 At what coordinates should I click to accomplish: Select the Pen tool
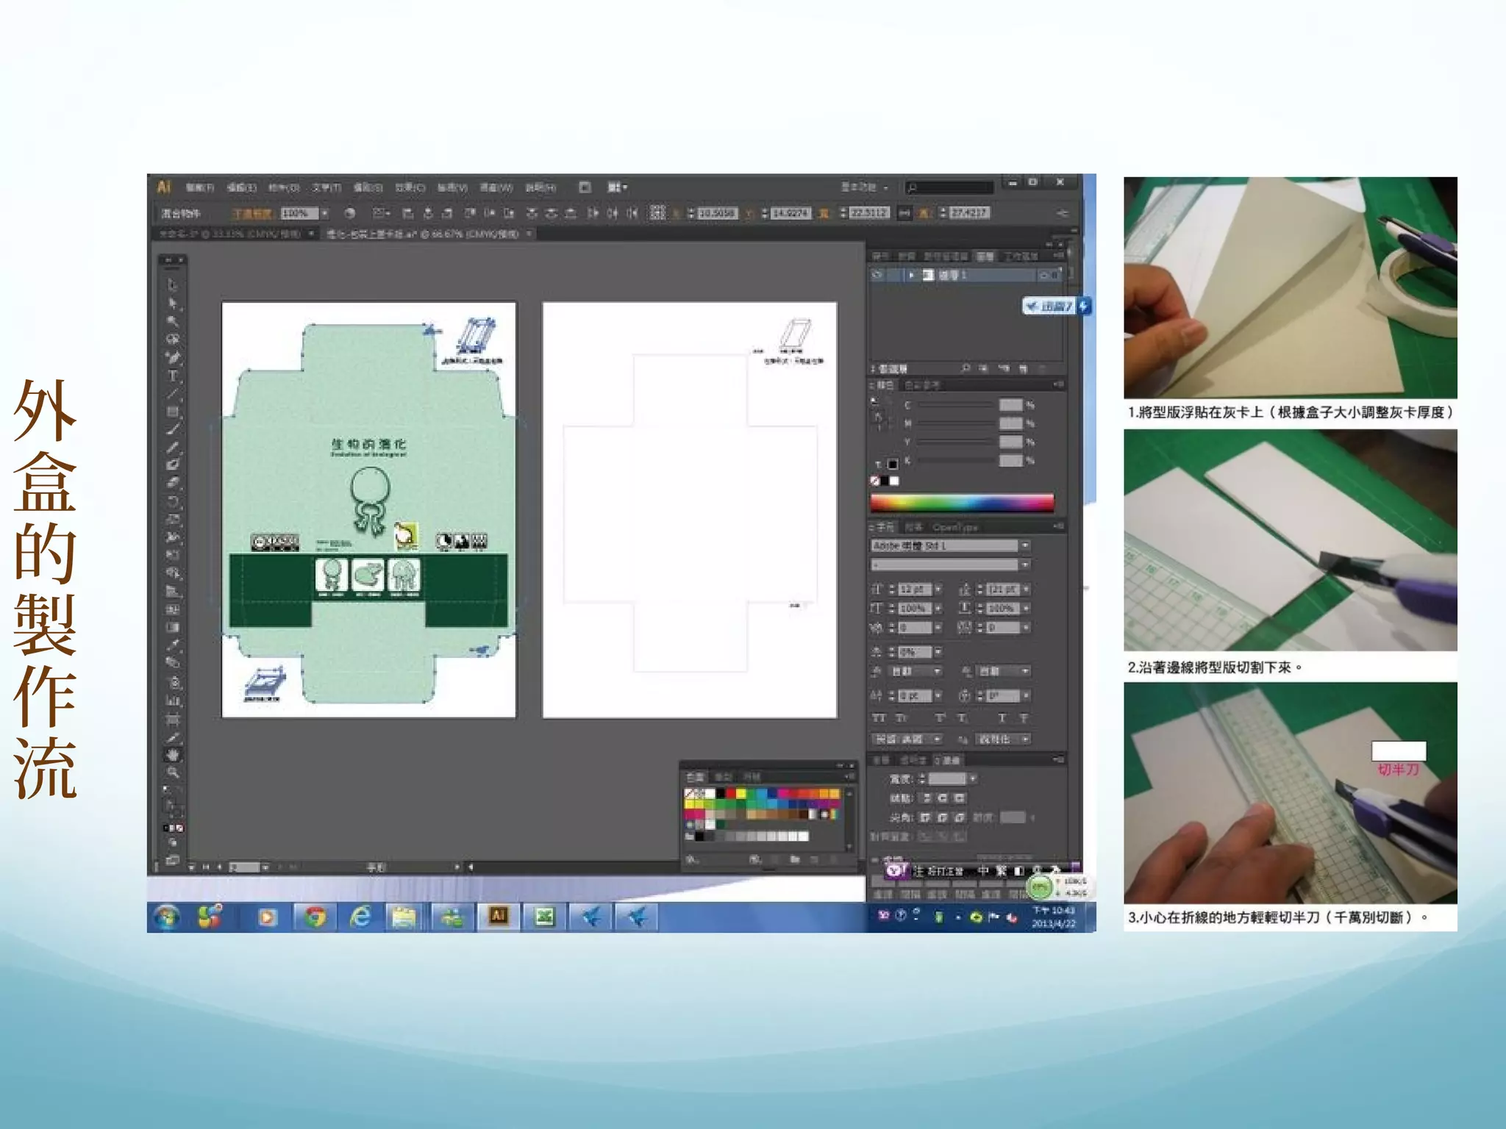(x=174, y=357)
